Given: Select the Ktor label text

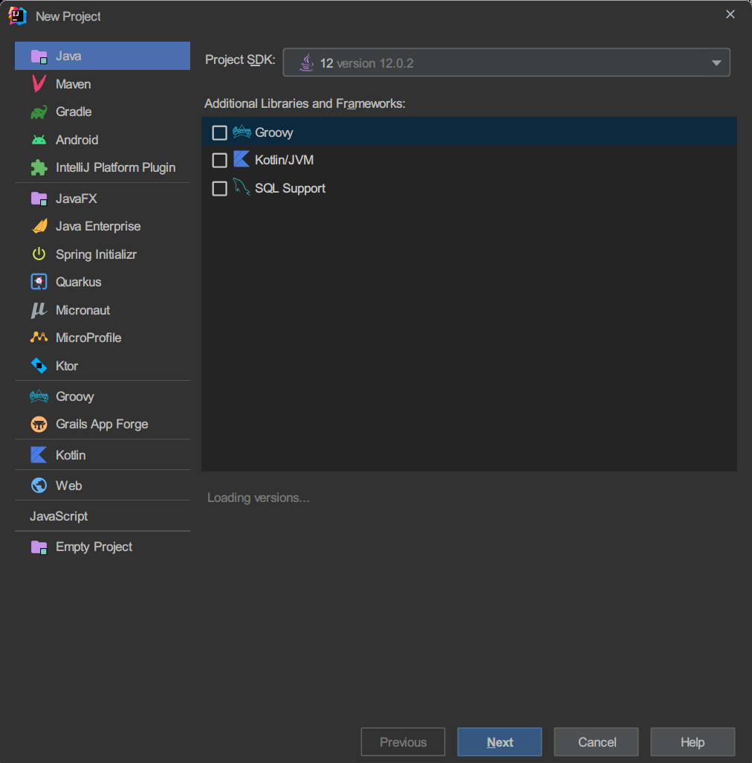Looking at the screenshot, I should click(x=67, y=366).
